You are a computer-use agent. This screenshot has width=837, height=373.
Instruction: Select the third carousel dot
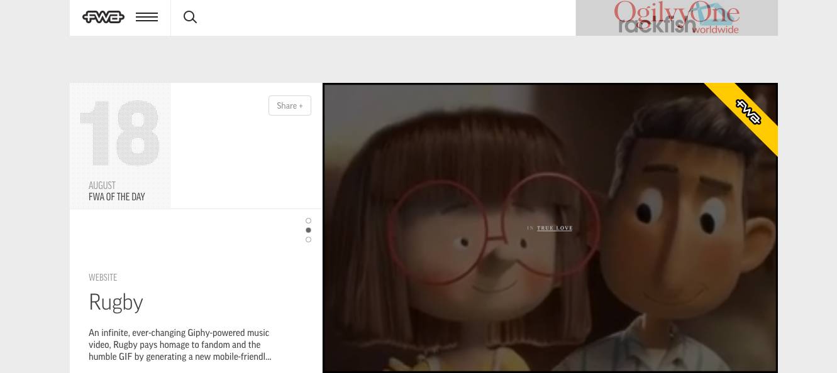point(308,239)
